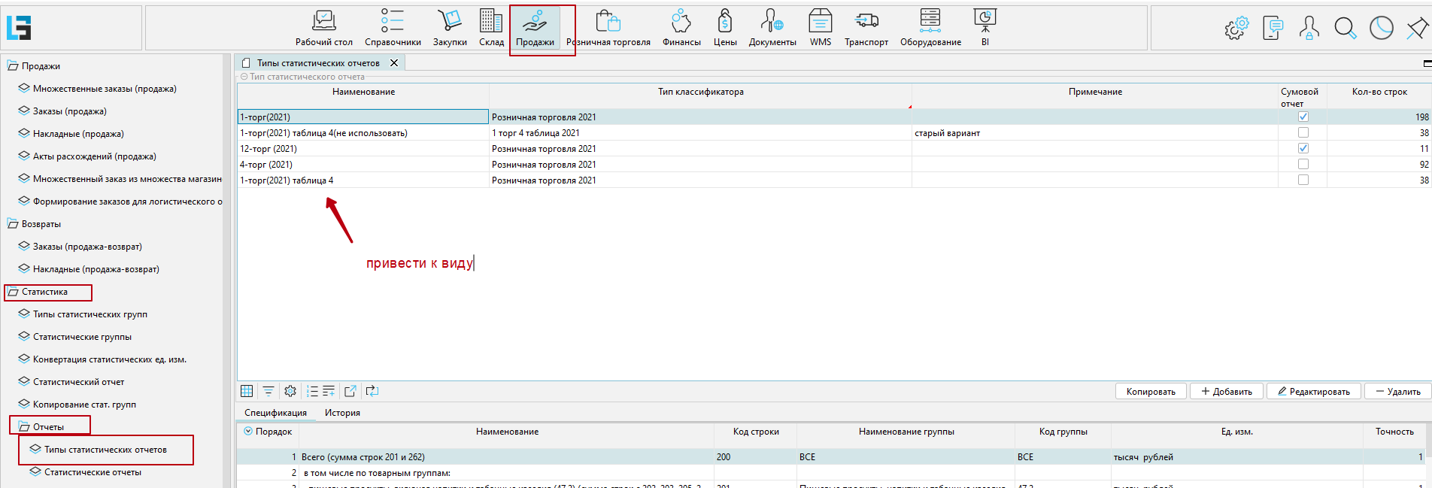The height and width of the screenshot is (488, 1432).
Task: Open the Склад (warehouse) module
Action: tap(491, 28)
